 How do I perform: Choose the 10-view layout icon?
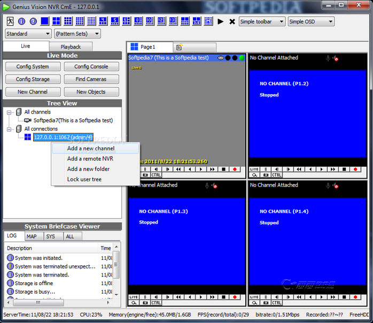[150, 21]
